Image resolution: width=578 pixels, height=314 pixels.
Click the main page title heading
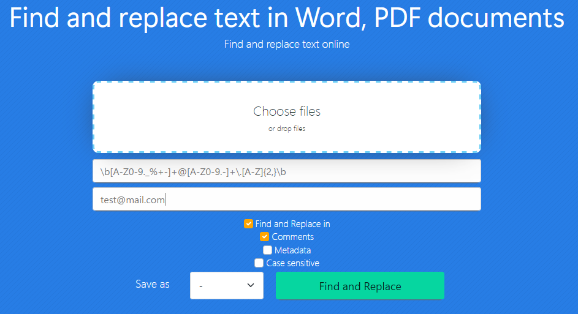pyautogui.click(x=286, y=18)
